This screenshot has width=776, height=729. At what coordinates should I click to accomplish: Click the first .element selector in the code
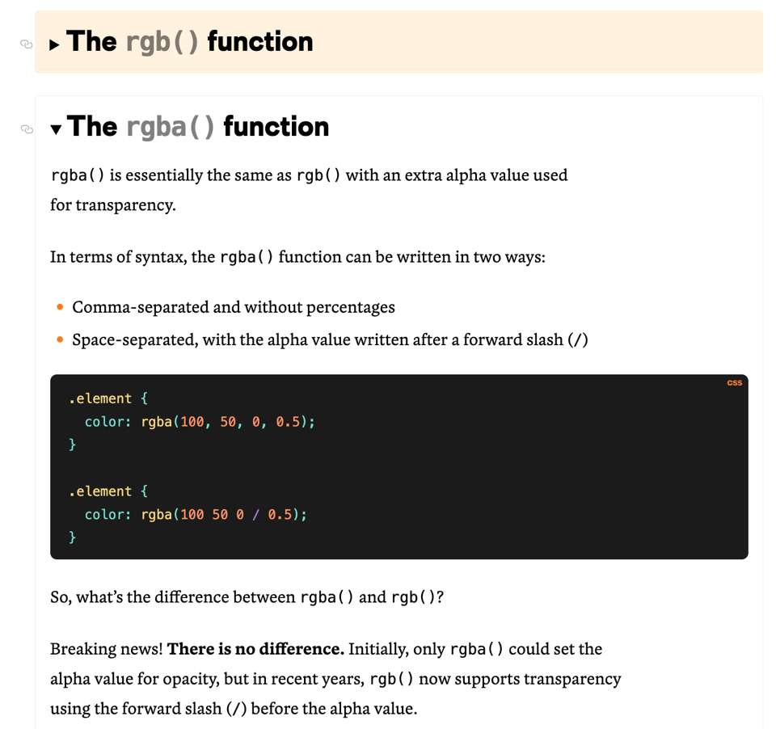pyautogui.click(x=100, y=398)
